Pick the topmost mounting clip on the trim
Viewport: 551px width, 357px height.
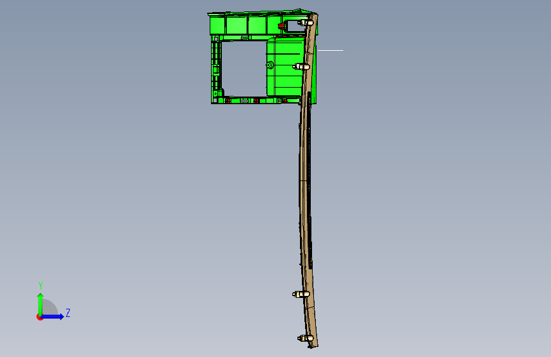tap(306, 23)
